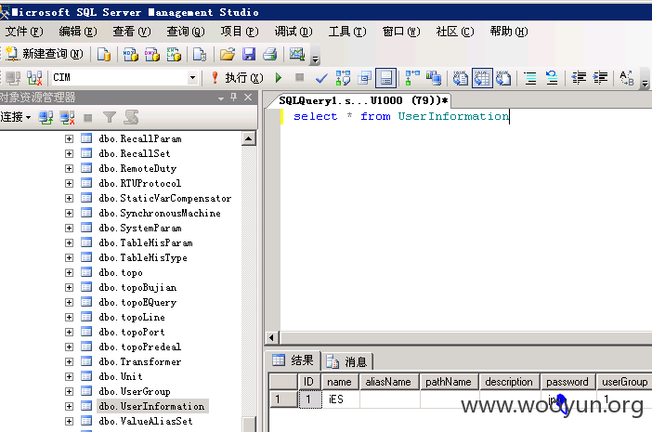Click the SQLQuery1 document tab

click(x=363, y=100)
